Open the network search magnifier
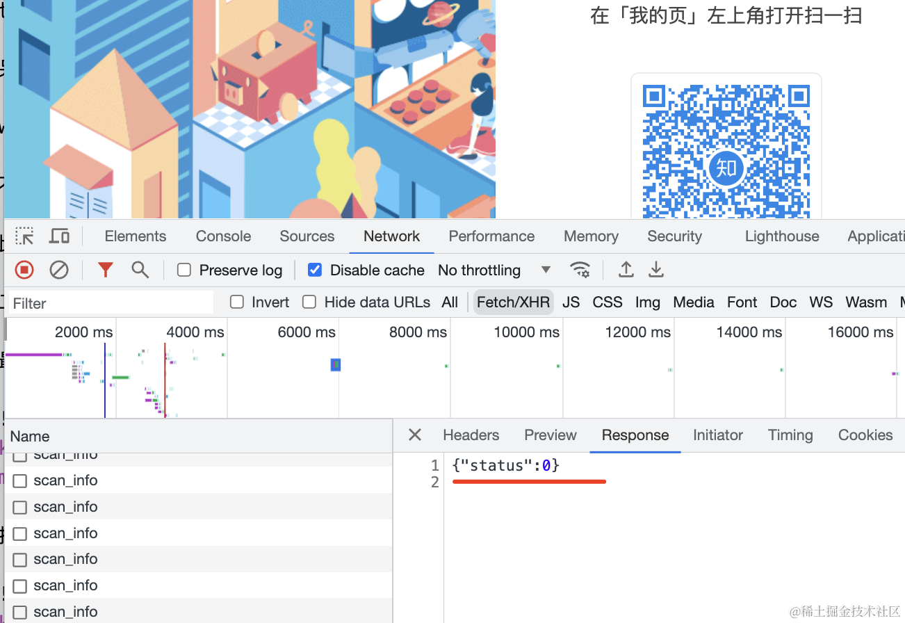Image resolution: width=905 pixels, height=623 pixels. click(140, 270)
